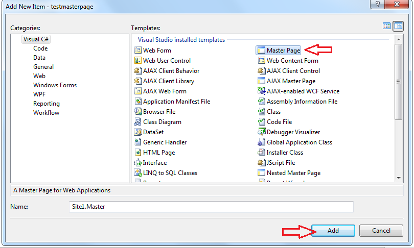Click the Name input field

coord(211,207)
